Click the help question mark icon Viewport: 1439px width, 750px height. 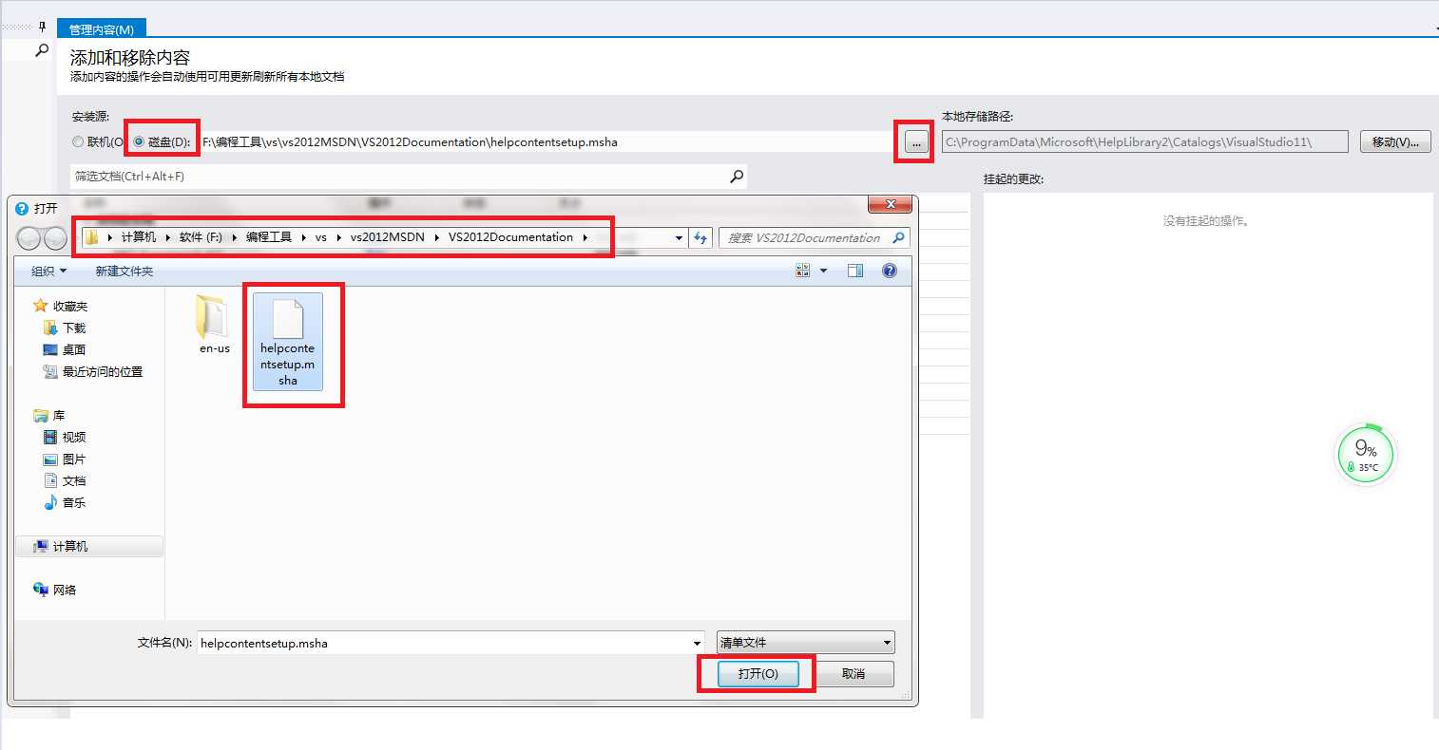[890, 271]
